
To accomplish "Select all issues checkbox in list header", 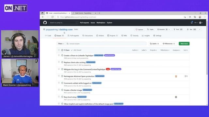I will (59, 50).
